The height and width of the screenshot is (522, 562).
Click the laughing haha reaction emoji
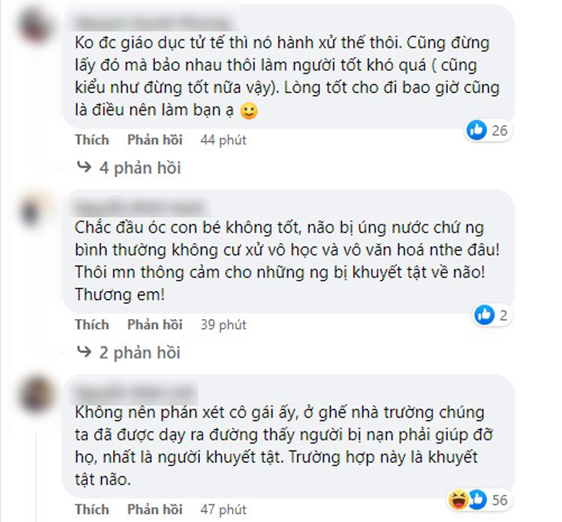[458, 500]
